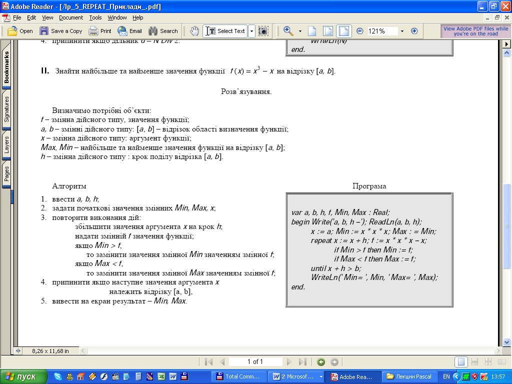Click the zoom in plus button

(414, 31)
